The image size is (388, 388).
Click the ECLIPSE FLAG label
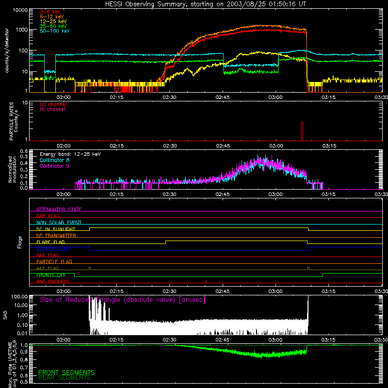point(53,249)
